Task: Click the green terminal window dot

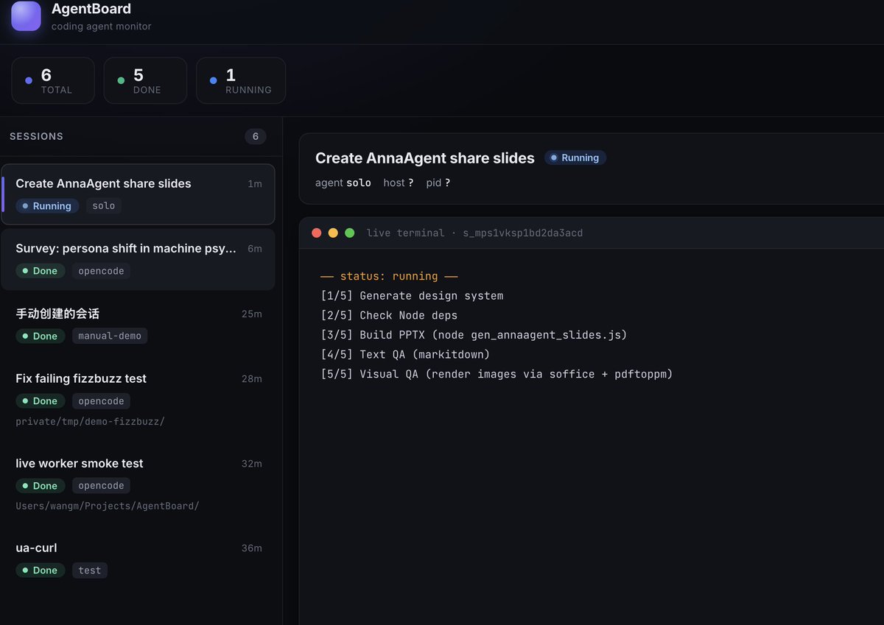Action: point(350,233)
